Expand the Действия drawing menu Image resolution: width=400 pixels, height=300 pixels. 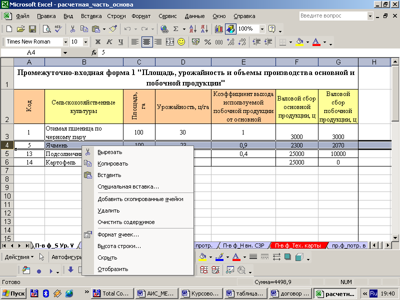tap(19, 257)
